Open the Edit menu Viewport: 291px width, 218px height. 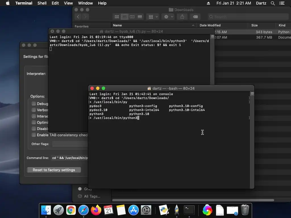click(x=55, y=3)
